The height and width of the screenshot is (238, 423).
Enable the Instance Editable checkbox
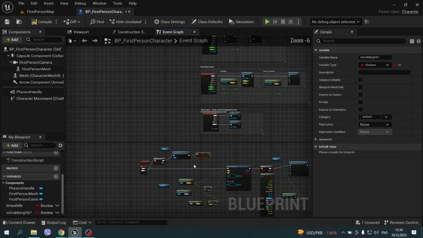pyautogui.click(x=360, y=80)
